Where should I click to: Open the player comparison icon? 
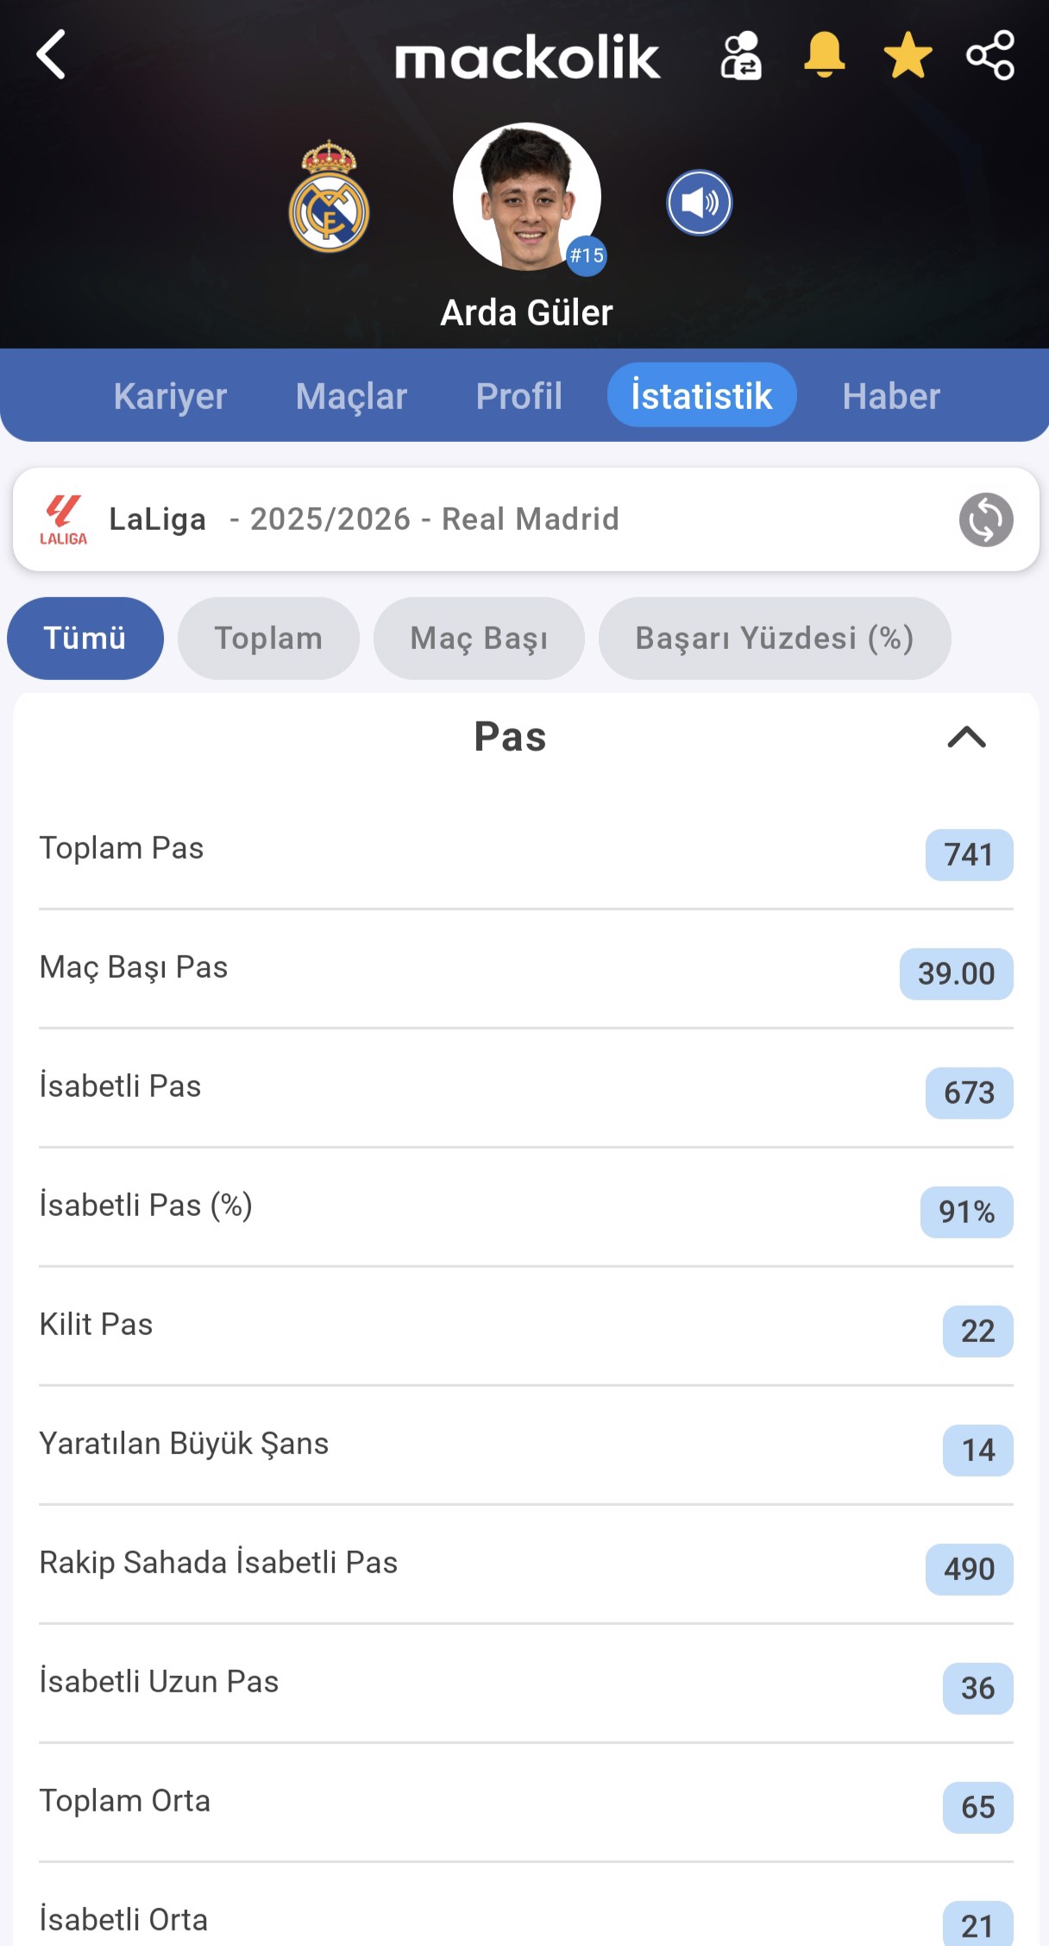tap(741, 56)
